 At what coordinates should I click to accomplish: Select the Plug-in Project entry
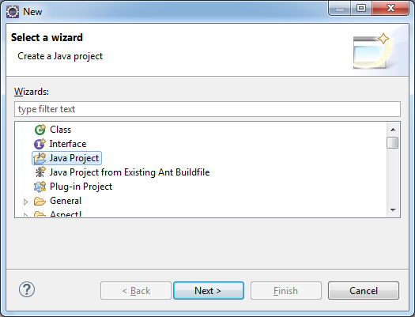point(81,187)
